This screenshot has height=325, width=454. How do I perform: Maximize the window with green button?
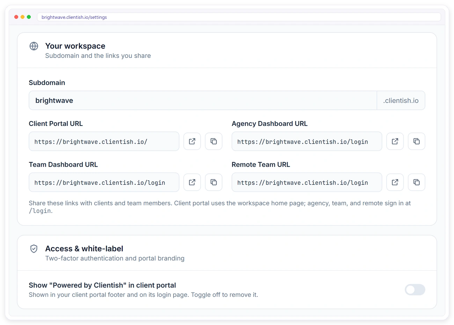pyautogui.click(x=29, y=17)
